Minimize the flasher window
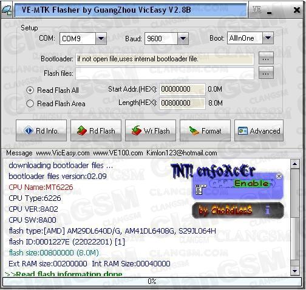The width and height of the screenshot is (306, 290). 269,13
